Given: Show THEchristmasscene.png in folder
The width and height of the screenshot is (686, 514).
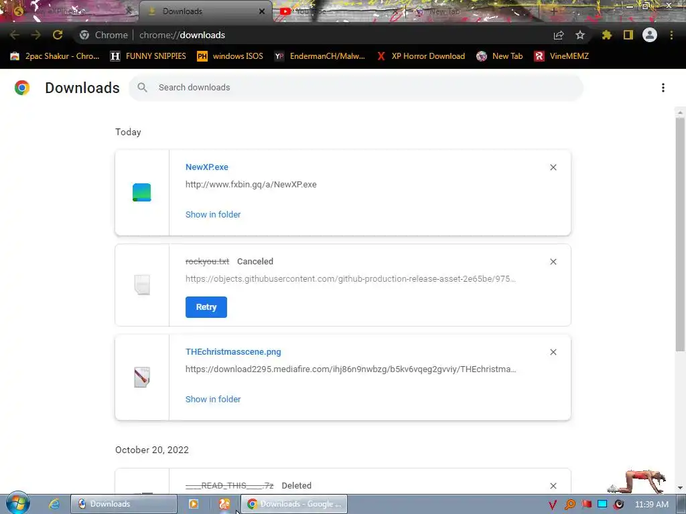Looking at the screenshot, I should pos(213,400).
